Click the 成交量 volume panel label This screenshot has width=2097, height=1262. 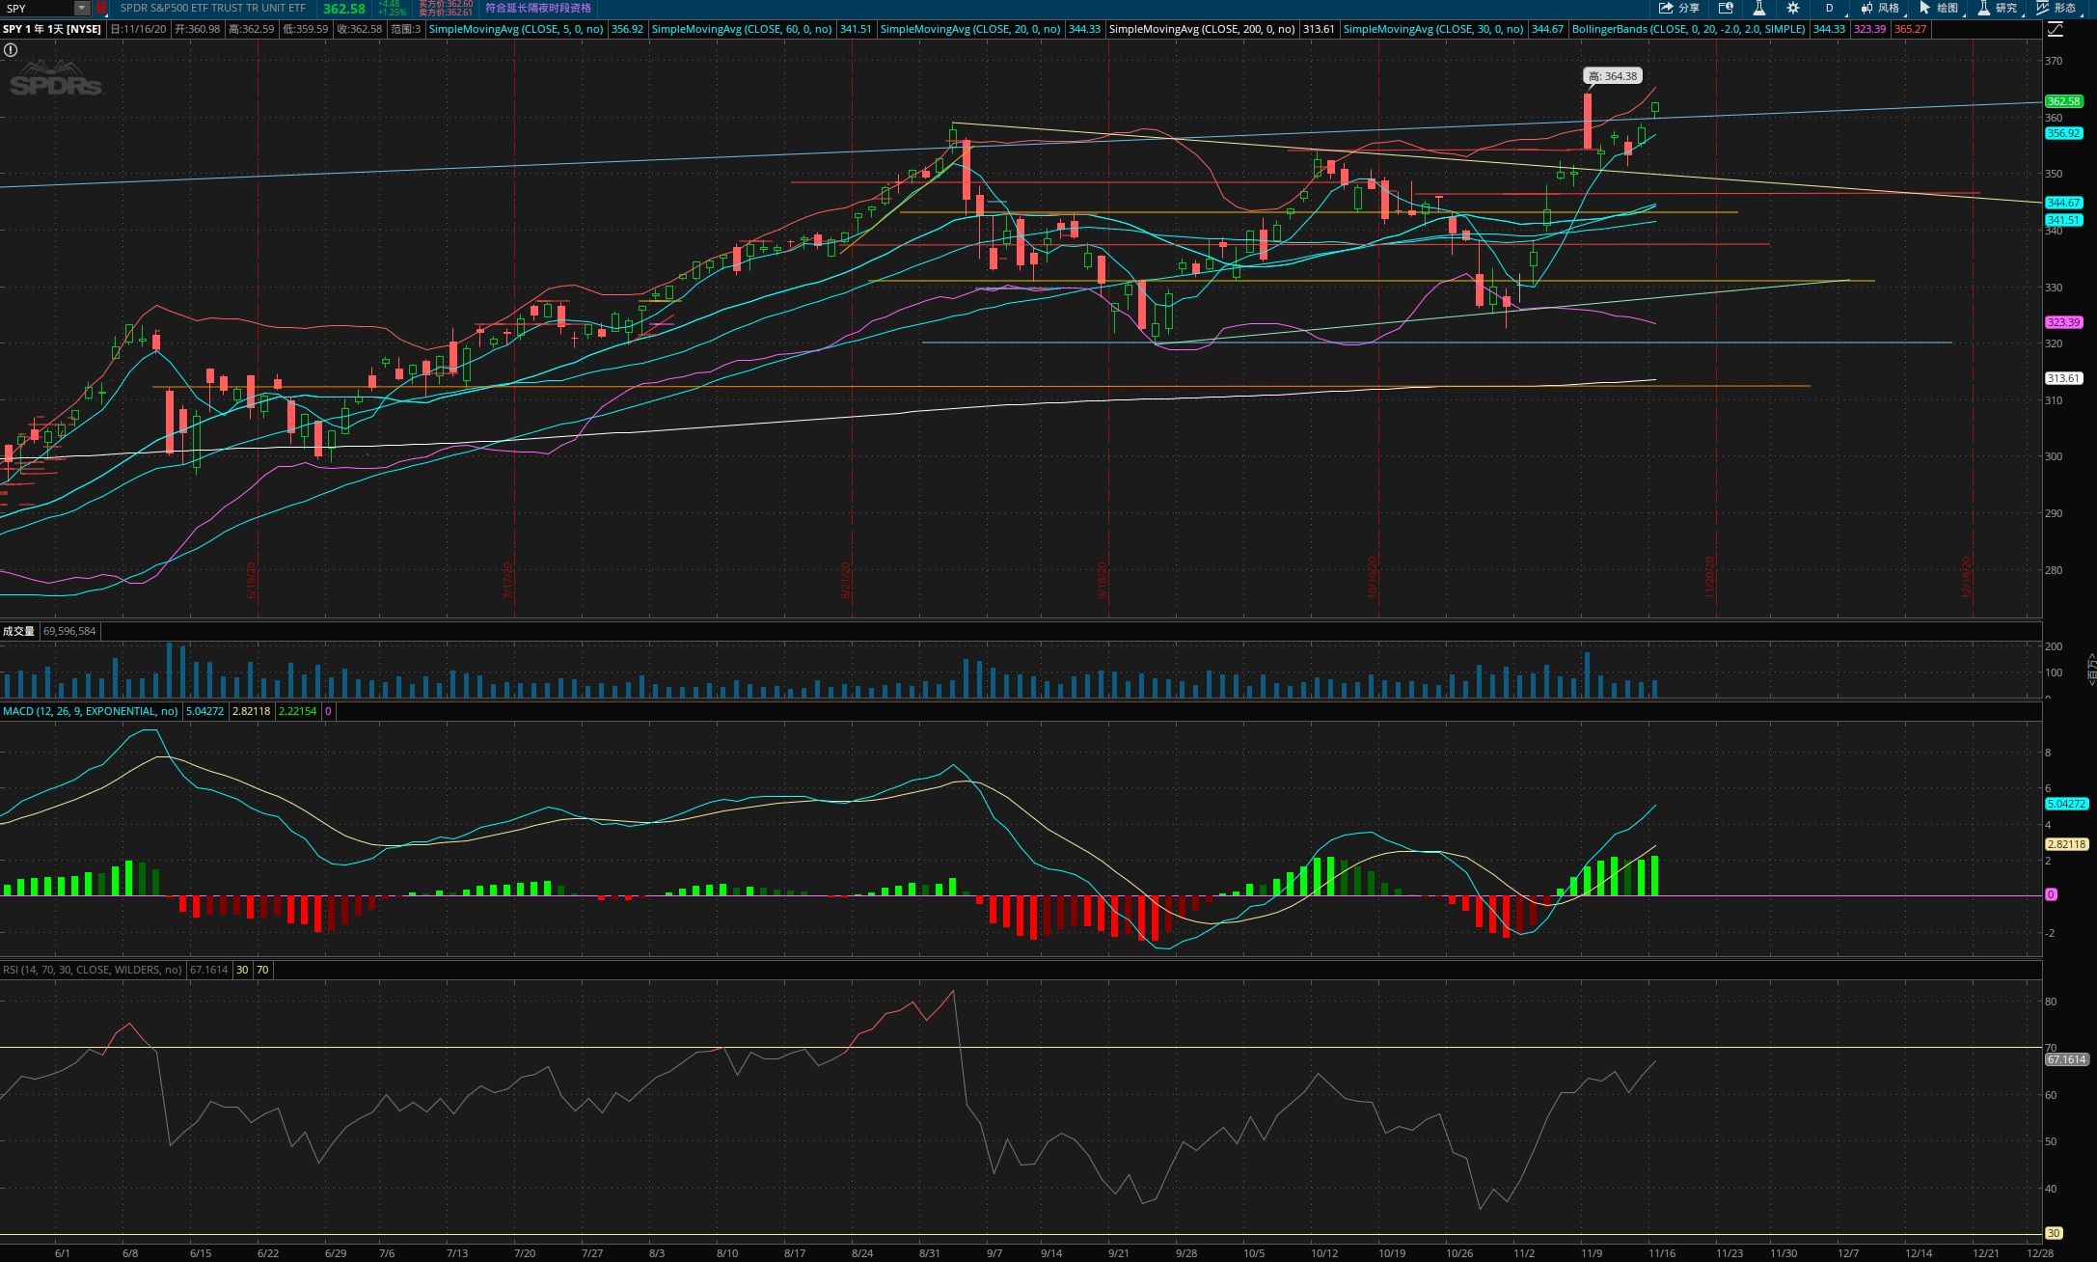[18, 631]
